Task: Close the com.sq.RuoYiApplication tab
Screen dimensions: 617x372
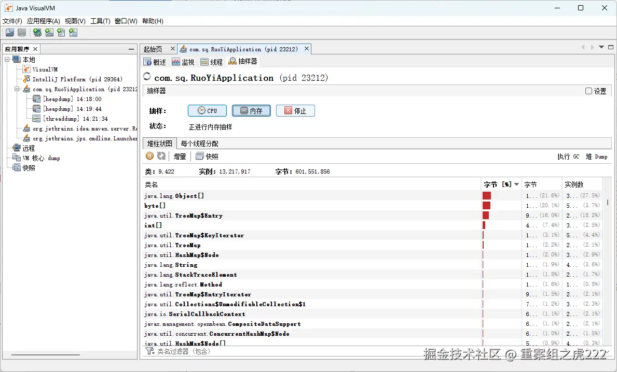Action: pyautogui.click(x=307, y=49)
